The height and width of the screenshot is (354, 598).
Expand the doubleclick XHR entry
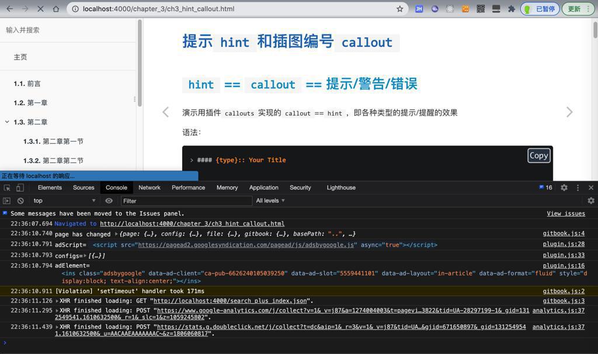(x=57, y=327)
